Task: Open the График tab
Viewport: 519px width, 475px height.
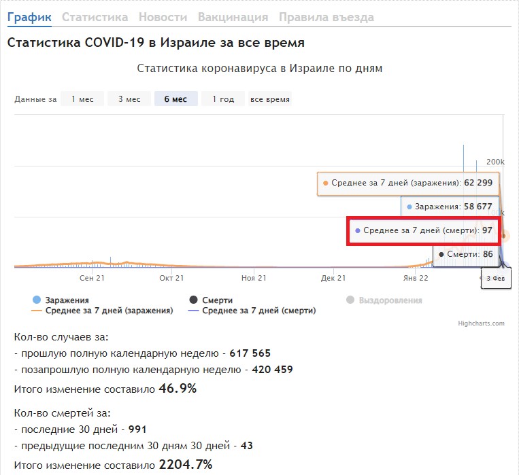Action: (29, 17)
